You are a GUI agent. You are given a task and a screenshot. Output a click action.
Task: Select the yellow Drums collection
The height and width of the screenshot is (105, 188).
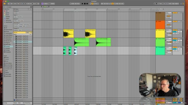point(7,15)
